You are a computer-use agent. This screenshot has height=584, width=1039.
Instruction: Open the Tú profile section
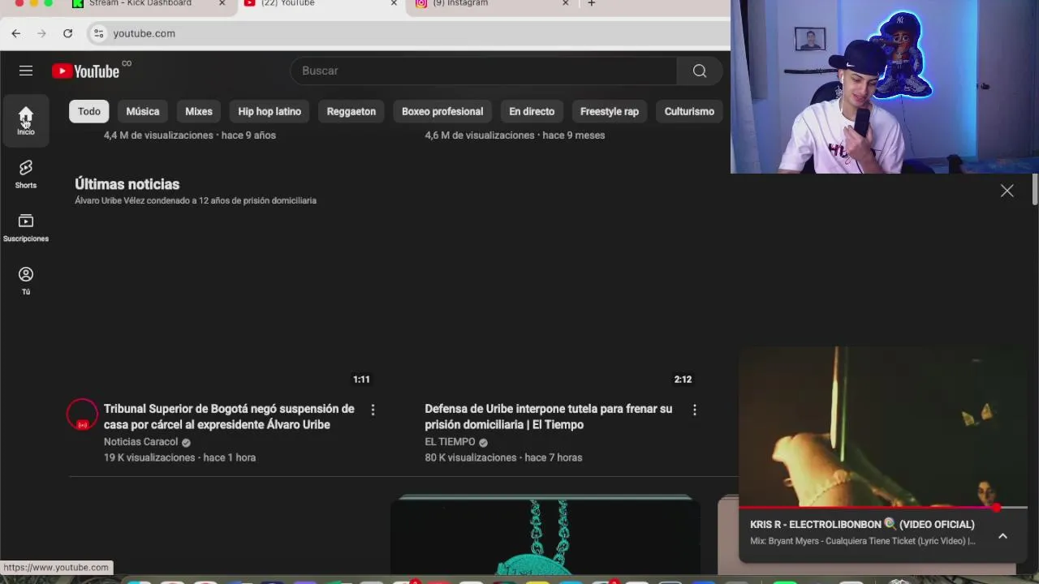pyautogui.click(x=26, y=281)
